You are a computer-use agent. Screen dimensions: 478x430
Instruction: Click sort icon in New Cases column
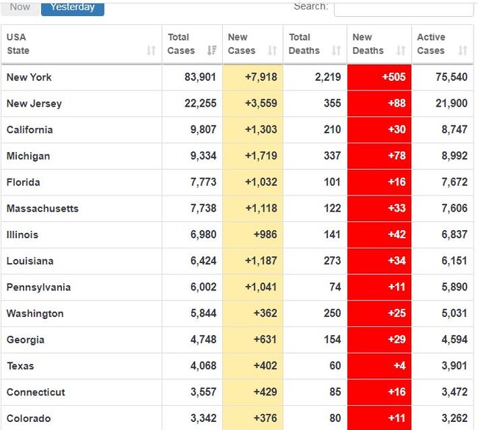(x=272, y=51)
